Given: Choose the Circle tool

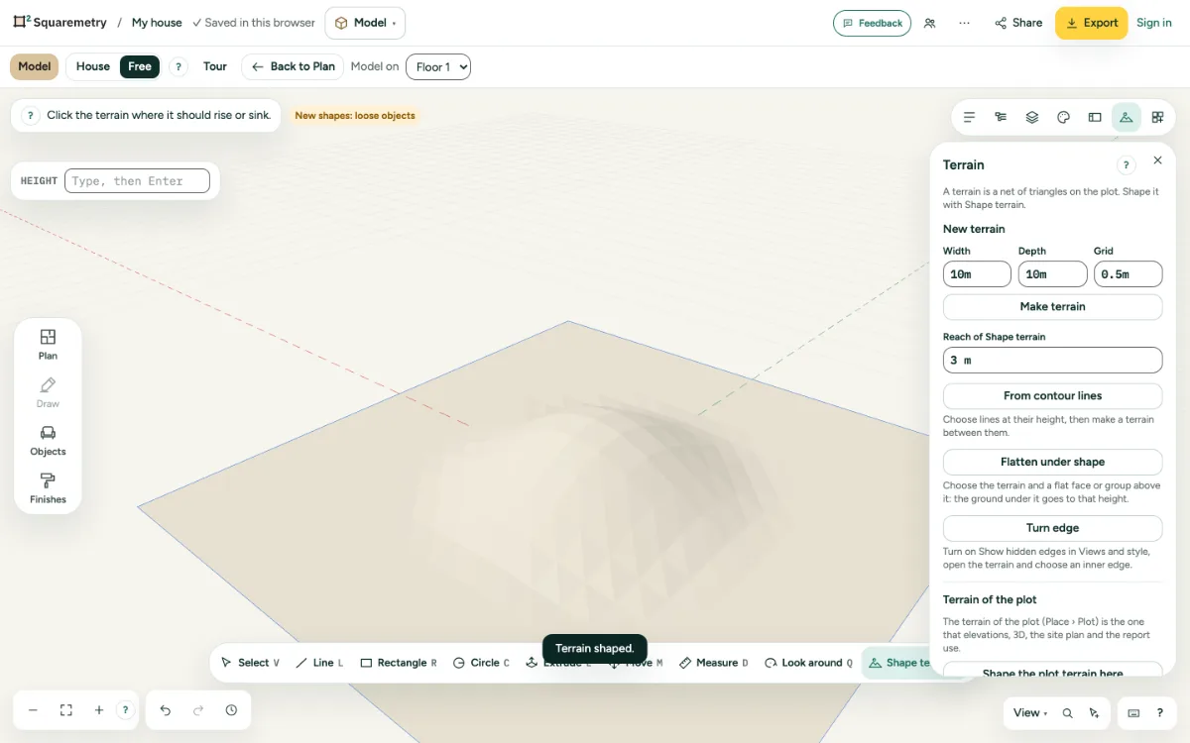Looking at the screenshot, I should tap(482, 663).
